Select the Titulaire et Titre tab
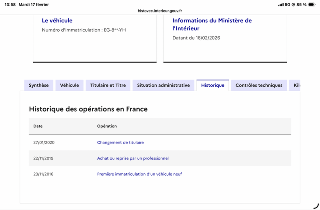The width and height of the screenshot is (320, 210). pos(108,85)
